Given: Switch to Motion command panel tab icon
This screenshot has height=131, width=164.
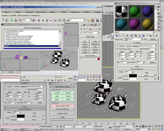Looking at the screenshot, I should coord(92,25).
